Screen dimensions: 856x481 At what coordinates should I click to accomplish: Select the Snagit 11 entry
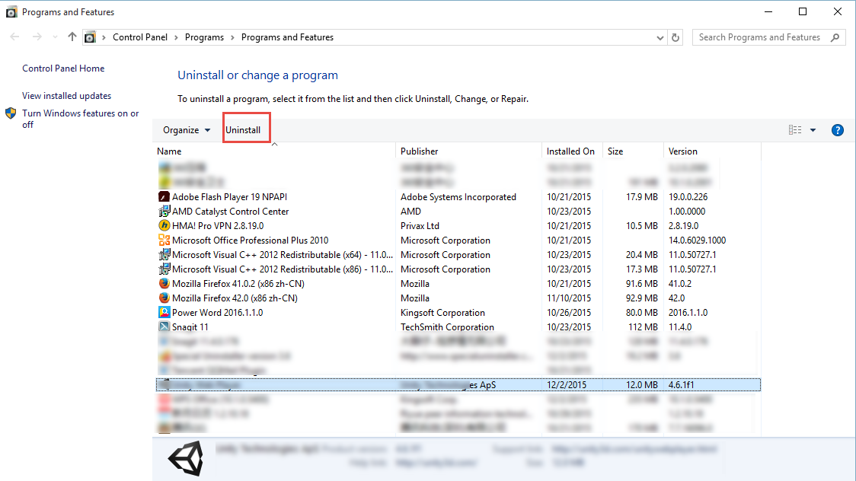458,327
